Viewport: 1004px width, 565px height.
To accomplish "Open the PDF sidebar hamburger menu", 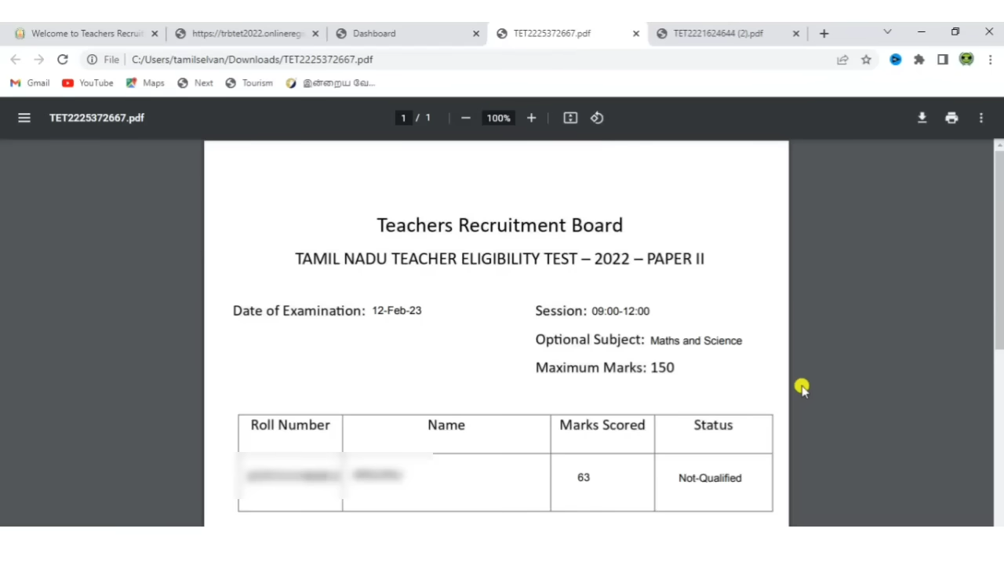I will point(24,118).
